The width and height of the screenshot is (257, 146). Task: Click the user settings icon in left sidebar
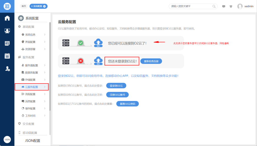tap(7, 69)
